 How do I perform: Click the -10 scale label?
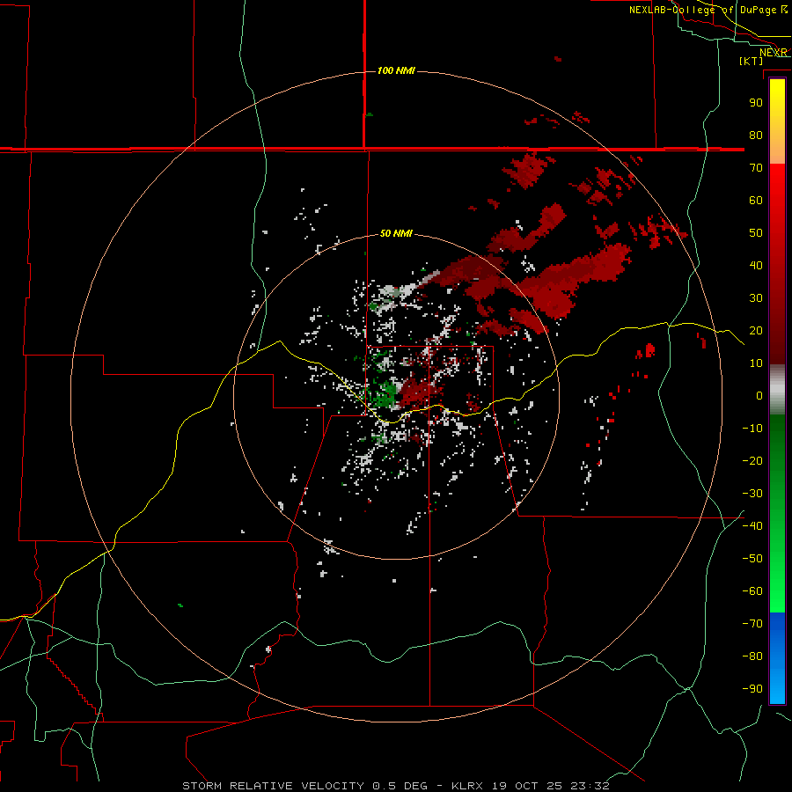752,429
